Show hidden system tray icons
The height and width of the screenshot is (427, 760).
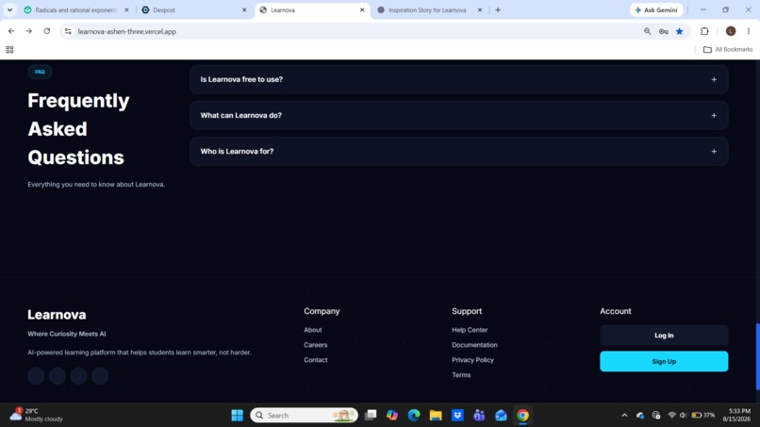point(624,416)
